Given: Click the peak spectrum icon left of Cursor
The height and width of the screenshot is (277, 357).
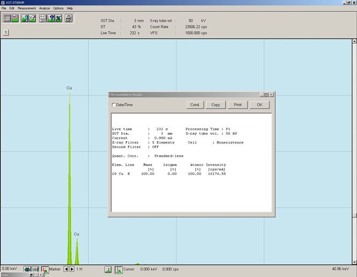Looking at the screenshot, I should [108, 269].
